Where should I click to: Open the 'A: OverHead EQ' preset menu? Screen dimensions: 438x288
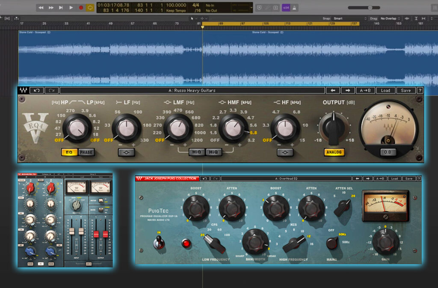286,179
